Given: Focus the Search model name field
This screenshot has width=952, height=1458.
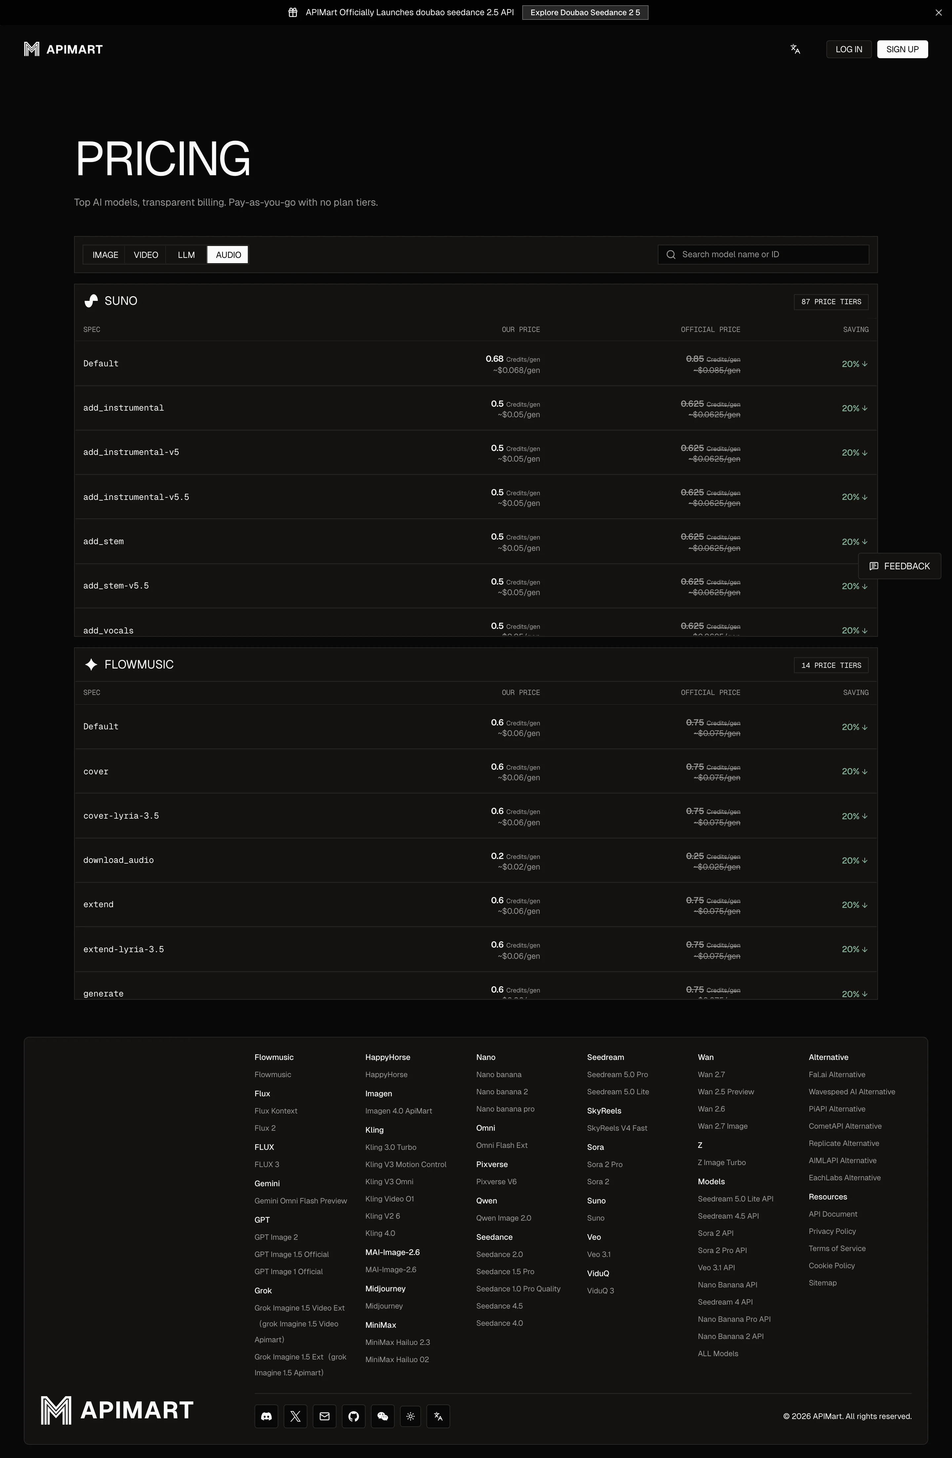Looking at the screenshot, I should point(763,254).
